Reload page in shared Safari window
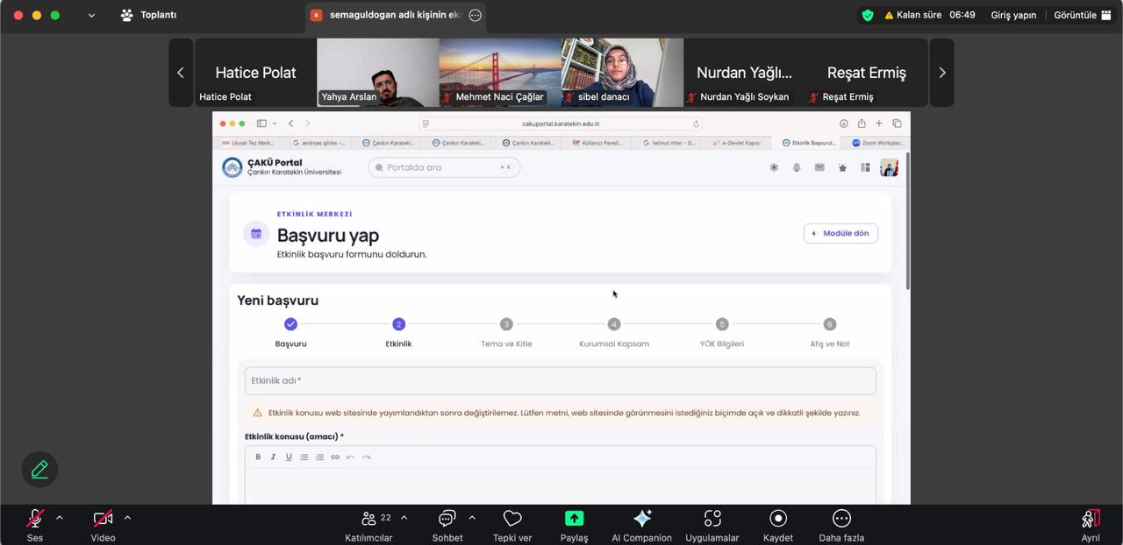 (x=697, y=124)
